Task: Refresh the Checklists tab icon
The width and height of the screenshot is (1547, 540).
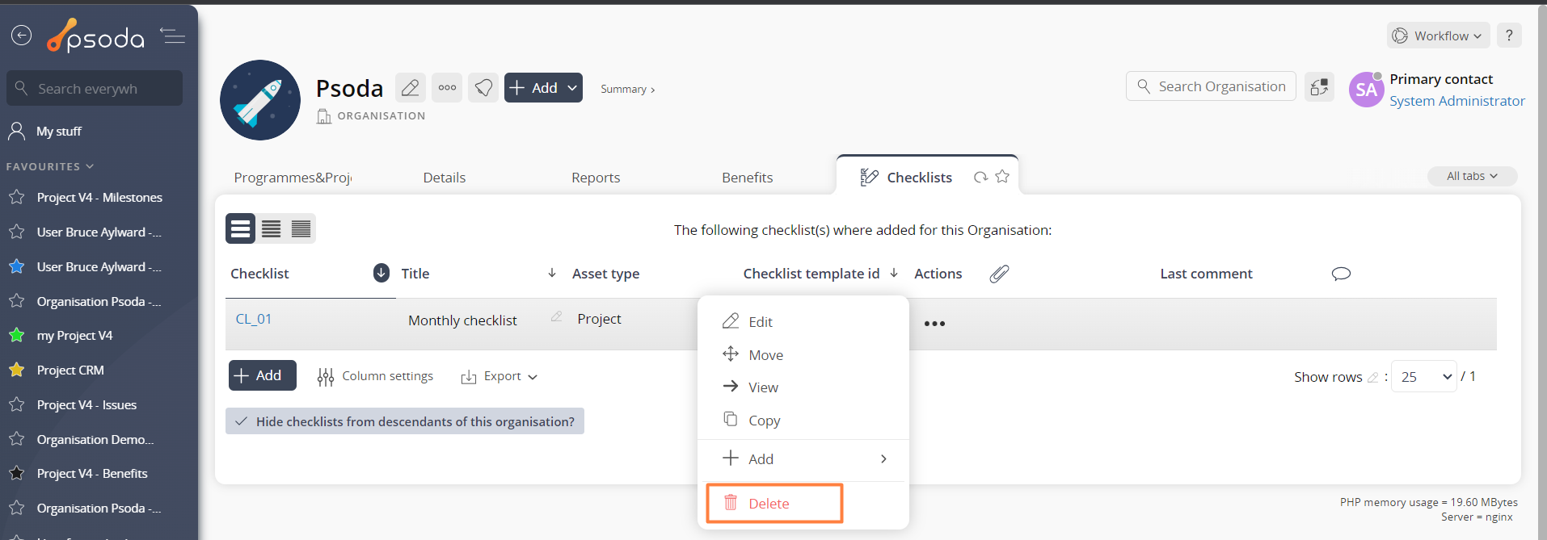Action: point(980,177)
